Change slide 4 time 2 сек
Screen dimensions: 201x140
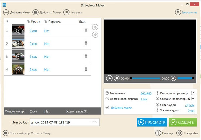33,70
